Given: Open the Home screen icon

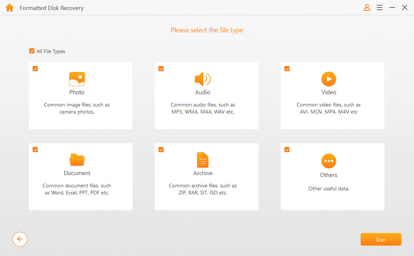Looking at the screenshot, I should (9, 7).
